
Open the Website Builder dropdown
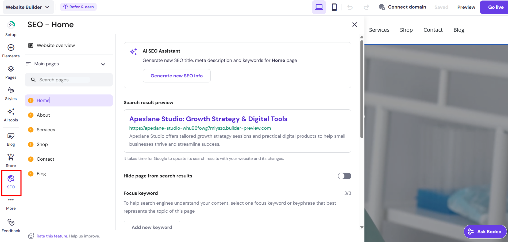(x=28, y=7)
